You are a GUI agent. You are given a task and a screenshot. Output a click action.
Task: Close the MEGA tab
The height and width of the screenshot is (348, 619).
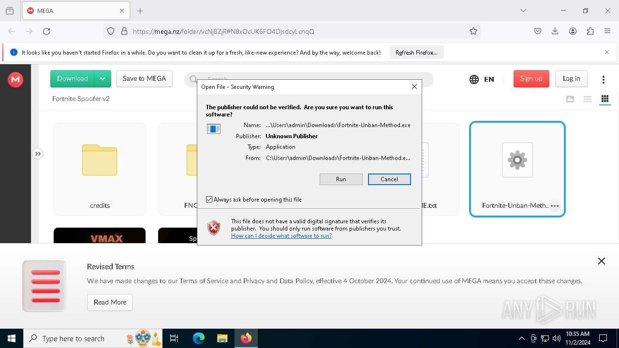pyautogui.click(x=122, y=11)
